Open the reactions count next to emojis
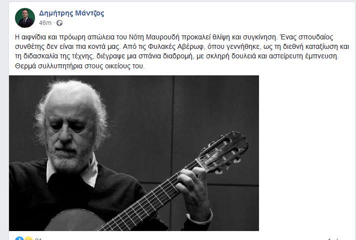 pos(38,239)
